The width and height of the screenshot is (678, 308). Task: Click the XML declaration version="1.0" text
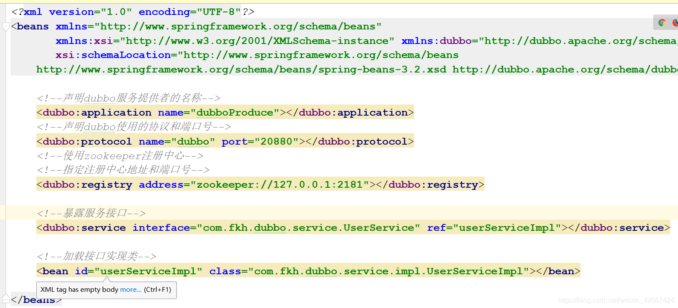(x=91, y=12)
